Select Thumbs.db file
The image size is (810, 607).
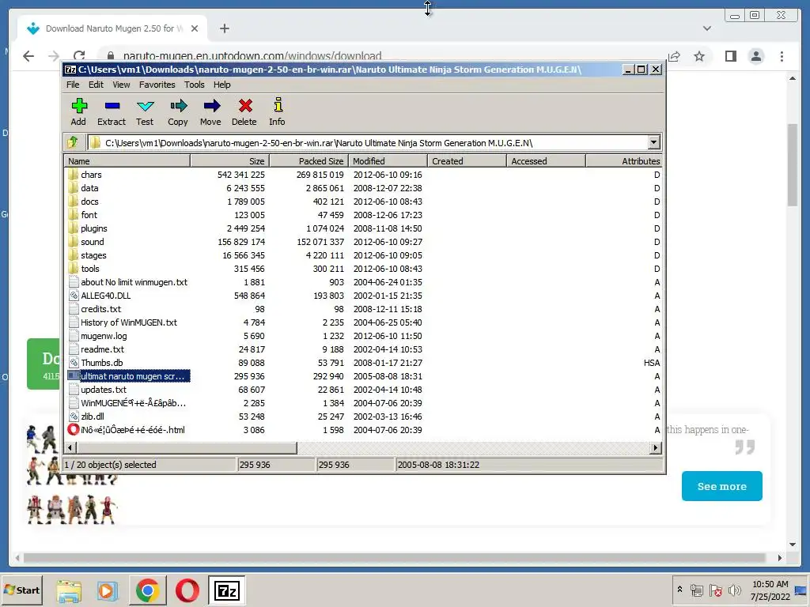pos(362,362)
